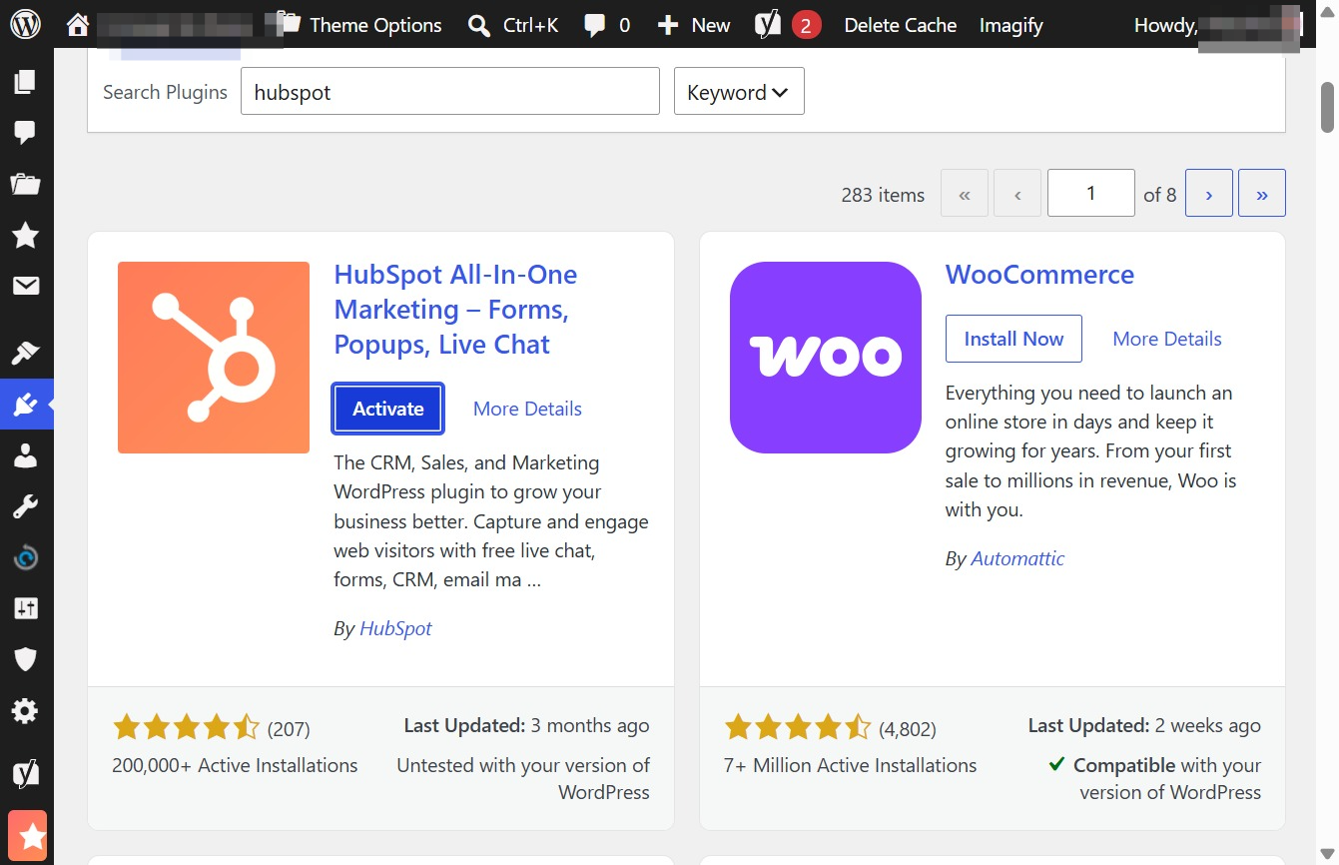Activate the HubSpot plugin
This screenshot has height=865, width=1339.
point(388,409)
